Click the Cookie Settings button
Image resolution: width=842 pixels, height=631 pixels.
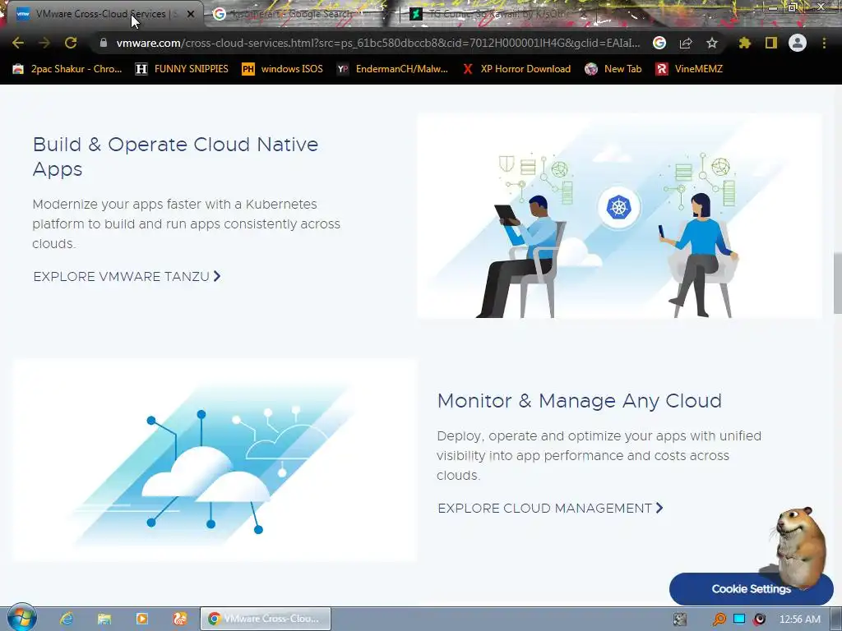pos(752,588)
